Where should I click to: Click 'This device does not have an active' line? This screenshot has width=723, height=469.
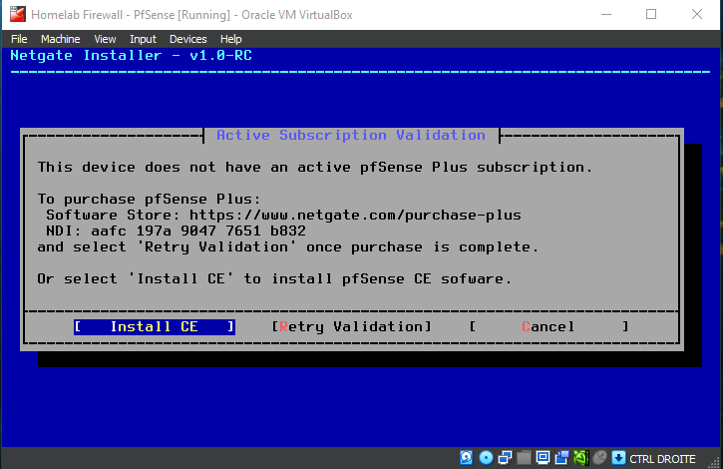[x=314, y=167]
